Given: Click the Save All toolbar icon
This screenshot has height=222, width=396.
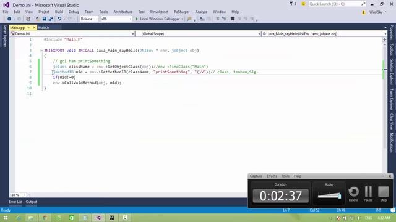Looking at the screenshot, I should 51,19.
